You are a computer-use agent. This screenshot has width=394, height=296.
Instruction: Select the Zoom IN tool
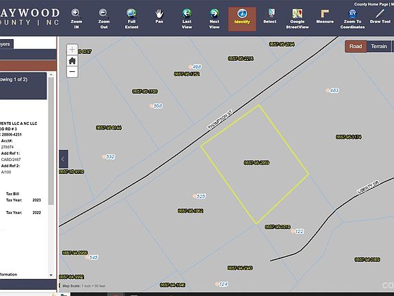pyautogui.click(x=77, y=19)
